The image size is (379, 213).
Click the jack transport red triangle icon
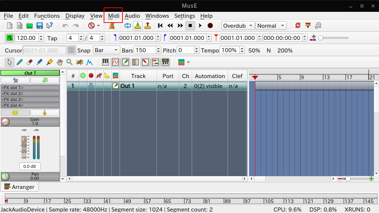[x=308, y=26]
